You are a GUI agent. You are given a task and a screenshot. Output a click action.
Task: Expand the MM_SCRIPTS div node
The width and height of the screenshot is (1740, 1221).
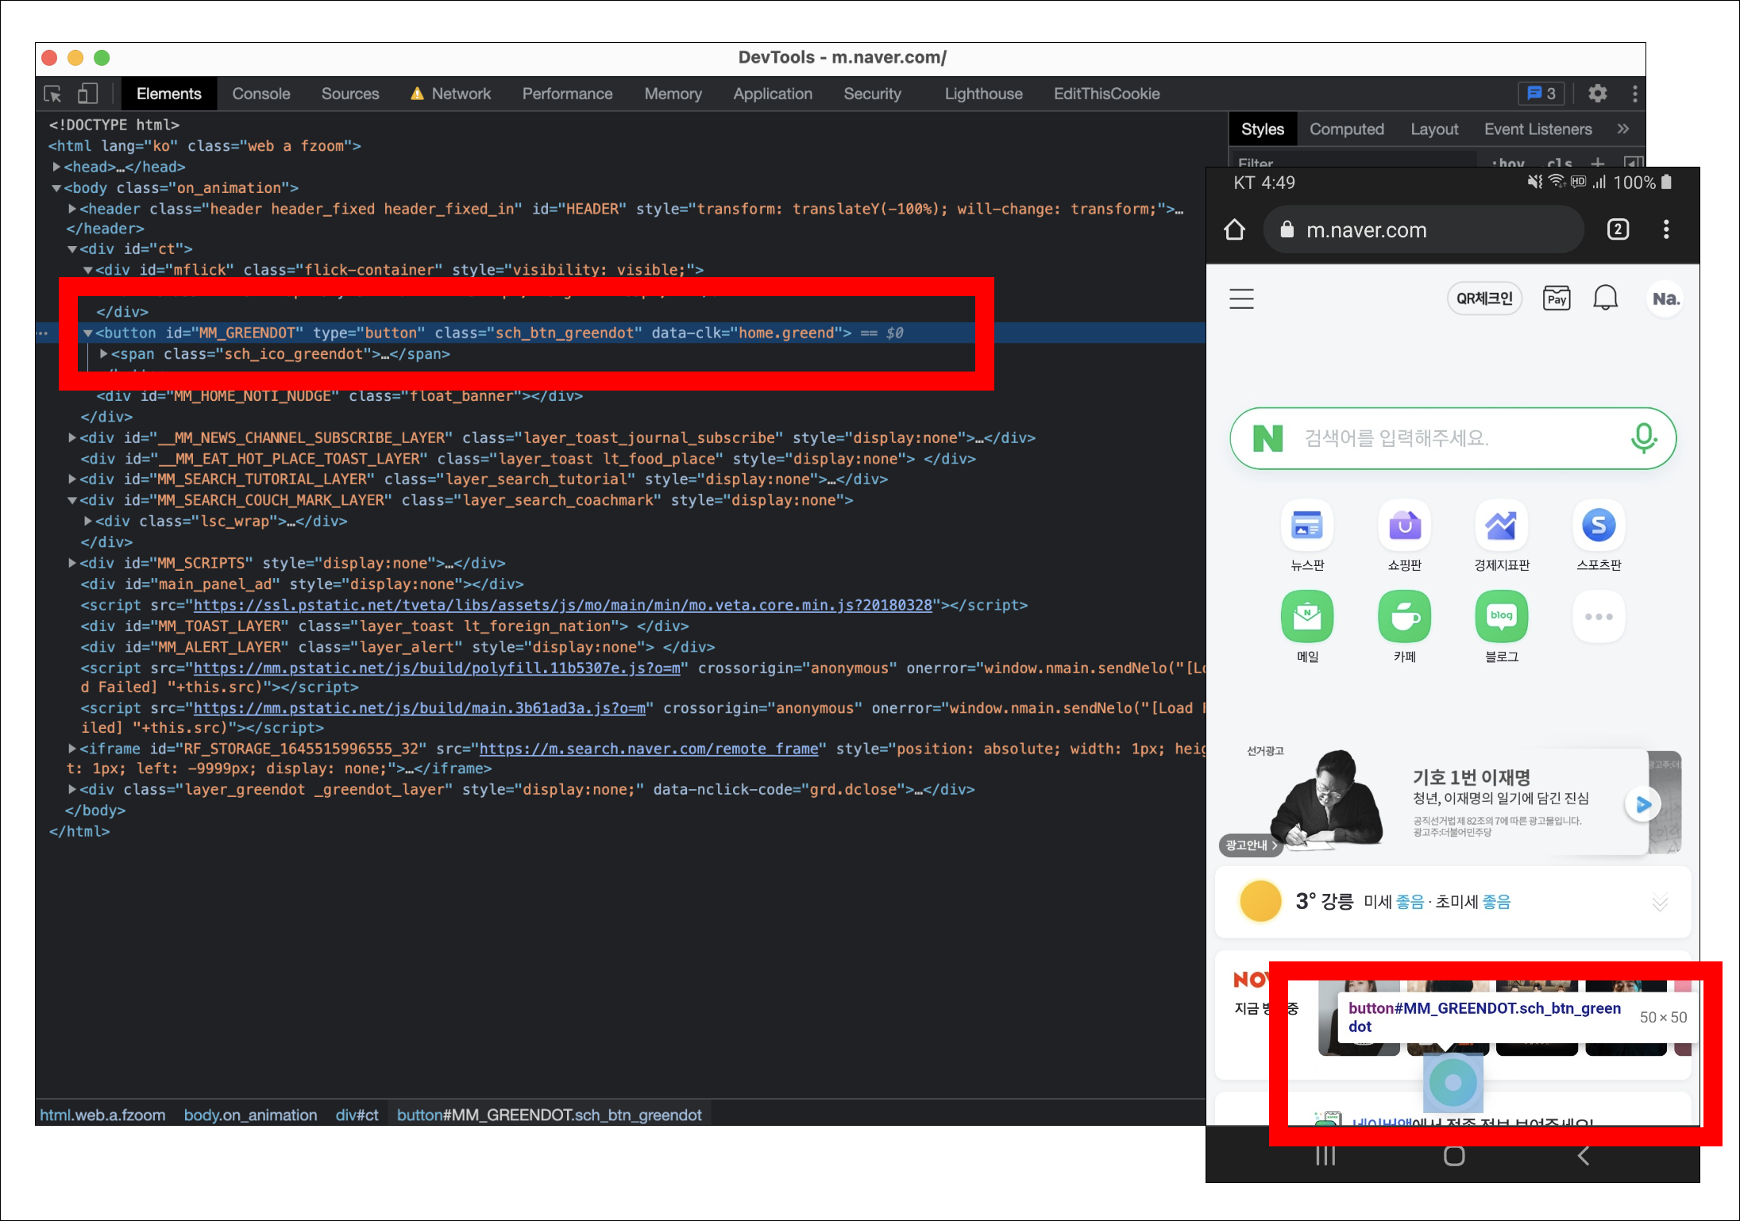(72, 563)
